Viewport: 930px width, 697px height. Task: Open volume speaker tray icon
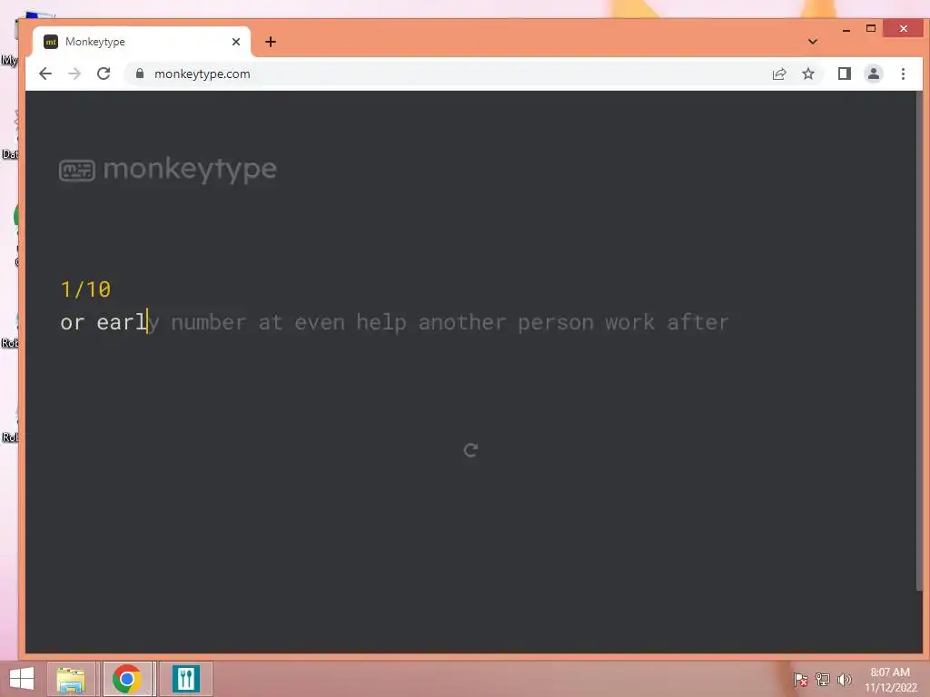(844, 680)
